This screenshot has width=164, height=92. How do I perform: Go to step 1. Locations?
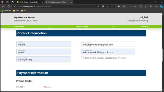coord(19,27)
